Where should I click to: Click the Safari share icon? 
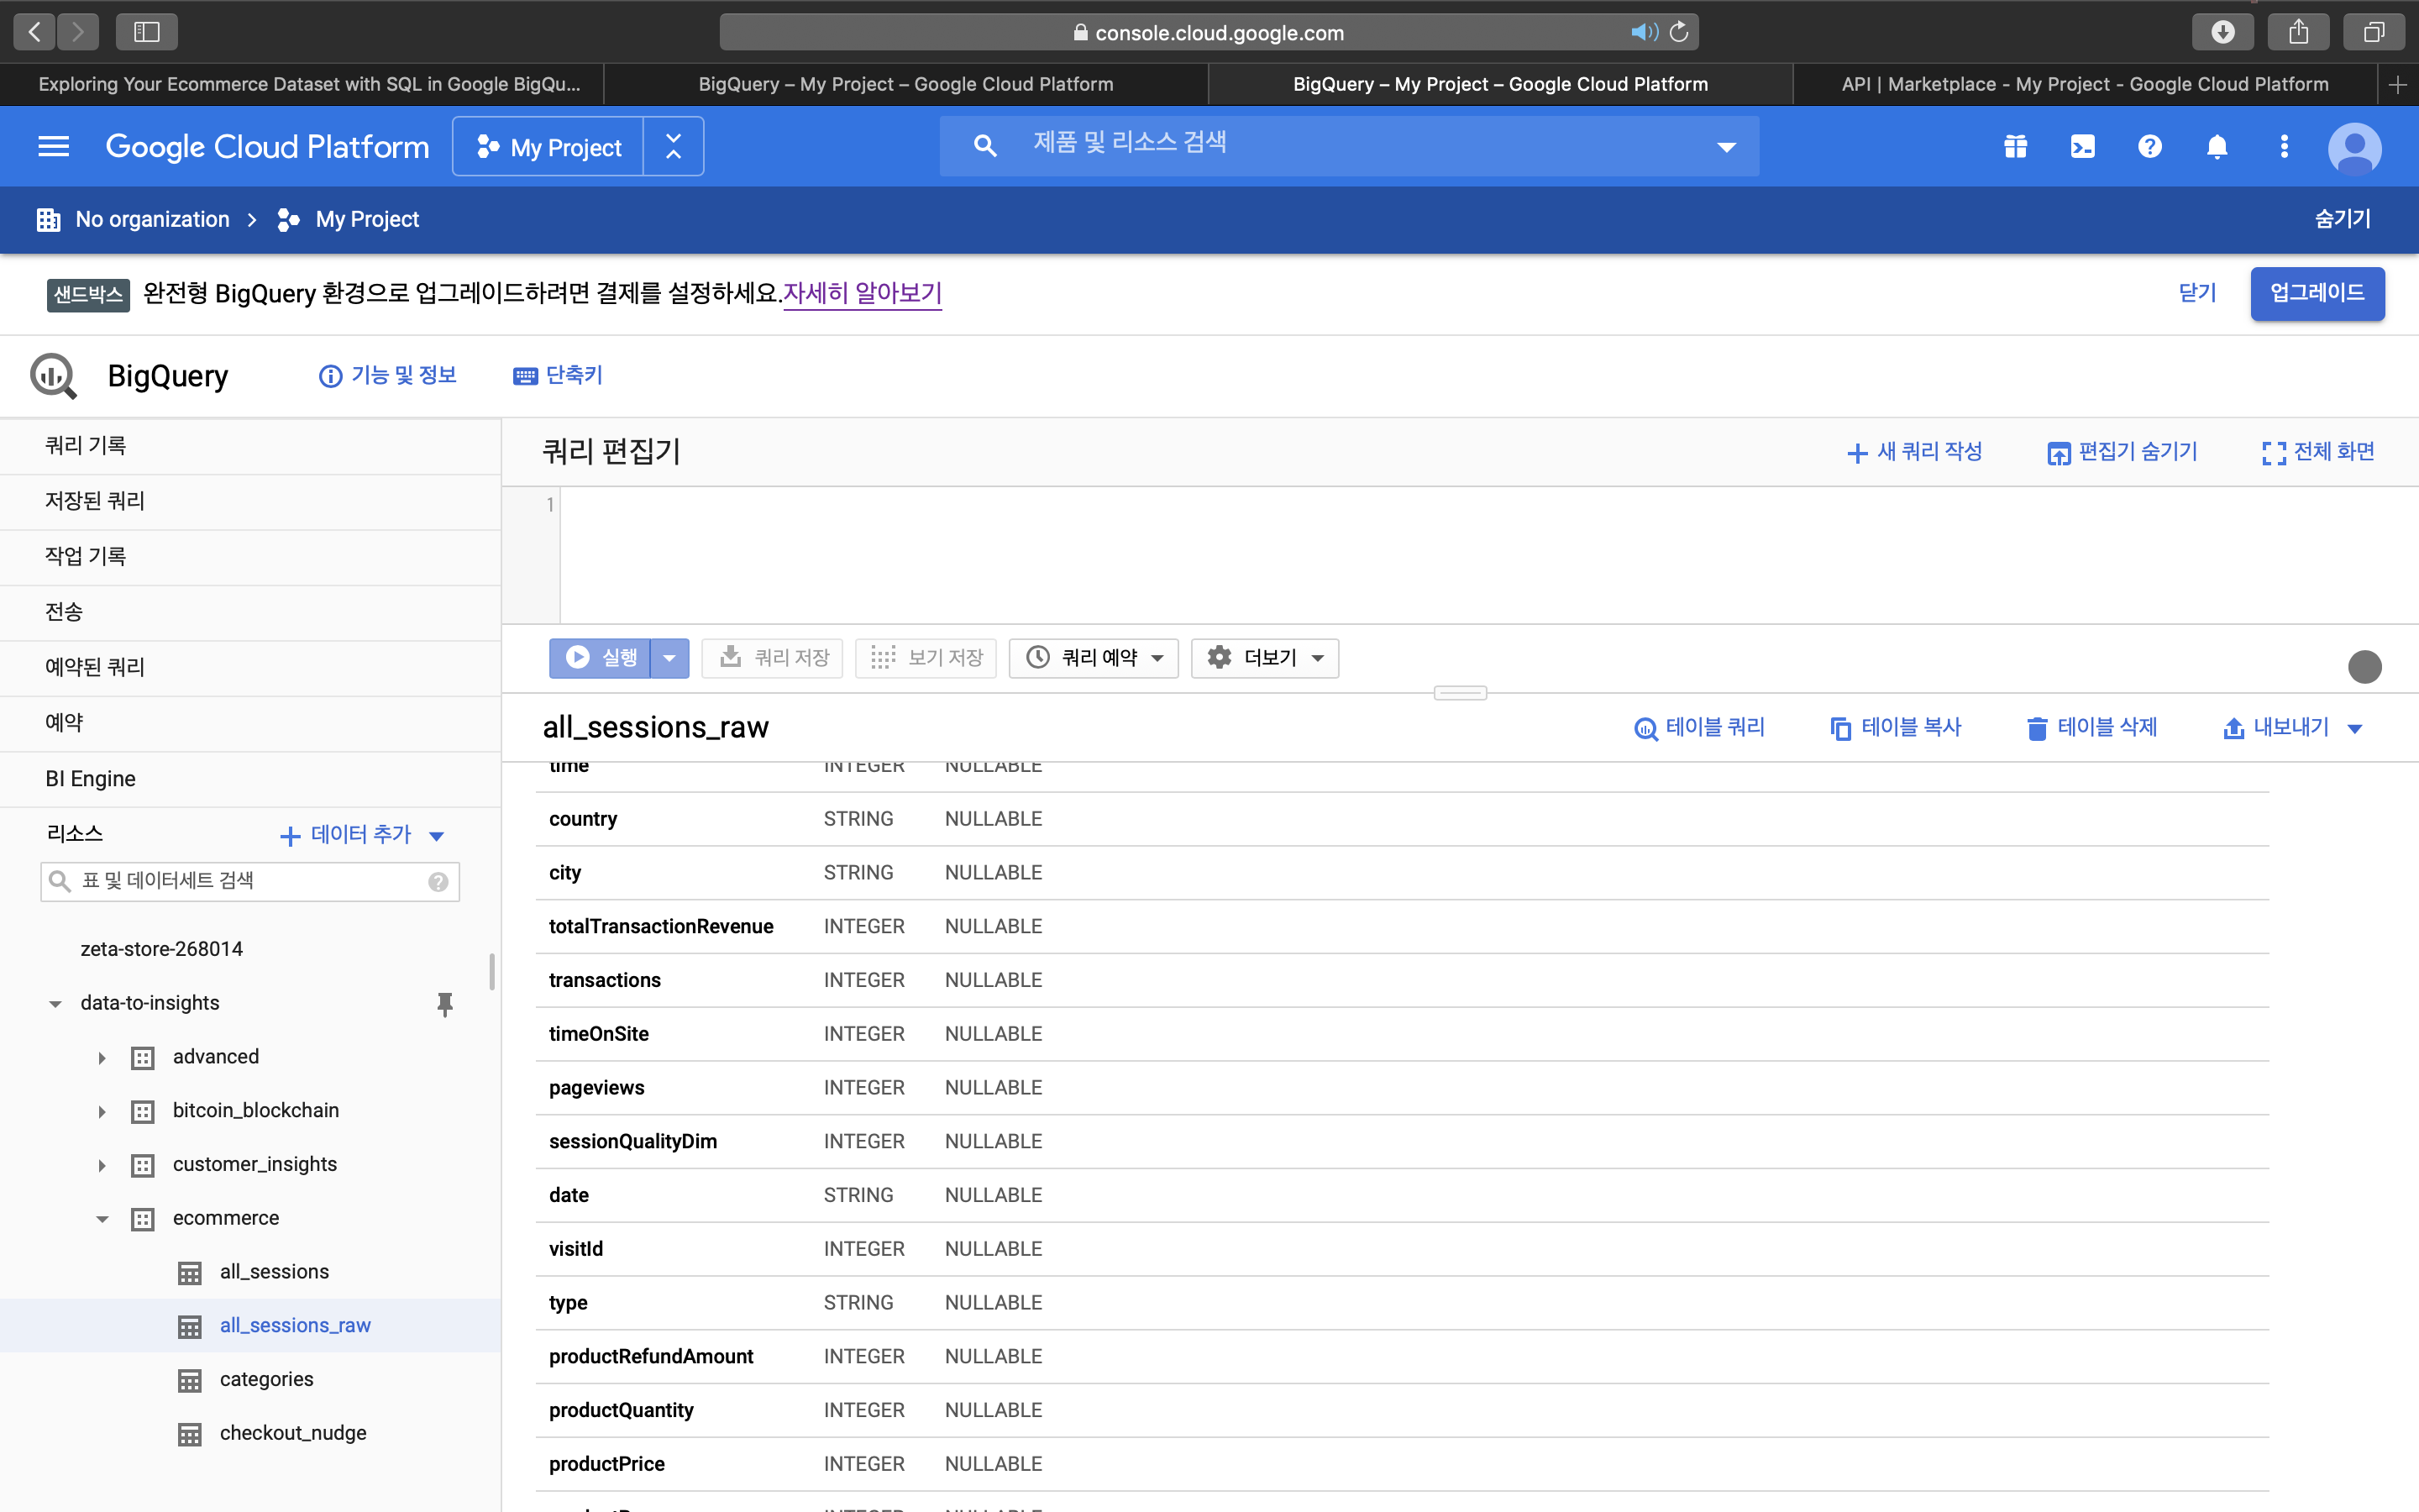(x=2299, y=32)
